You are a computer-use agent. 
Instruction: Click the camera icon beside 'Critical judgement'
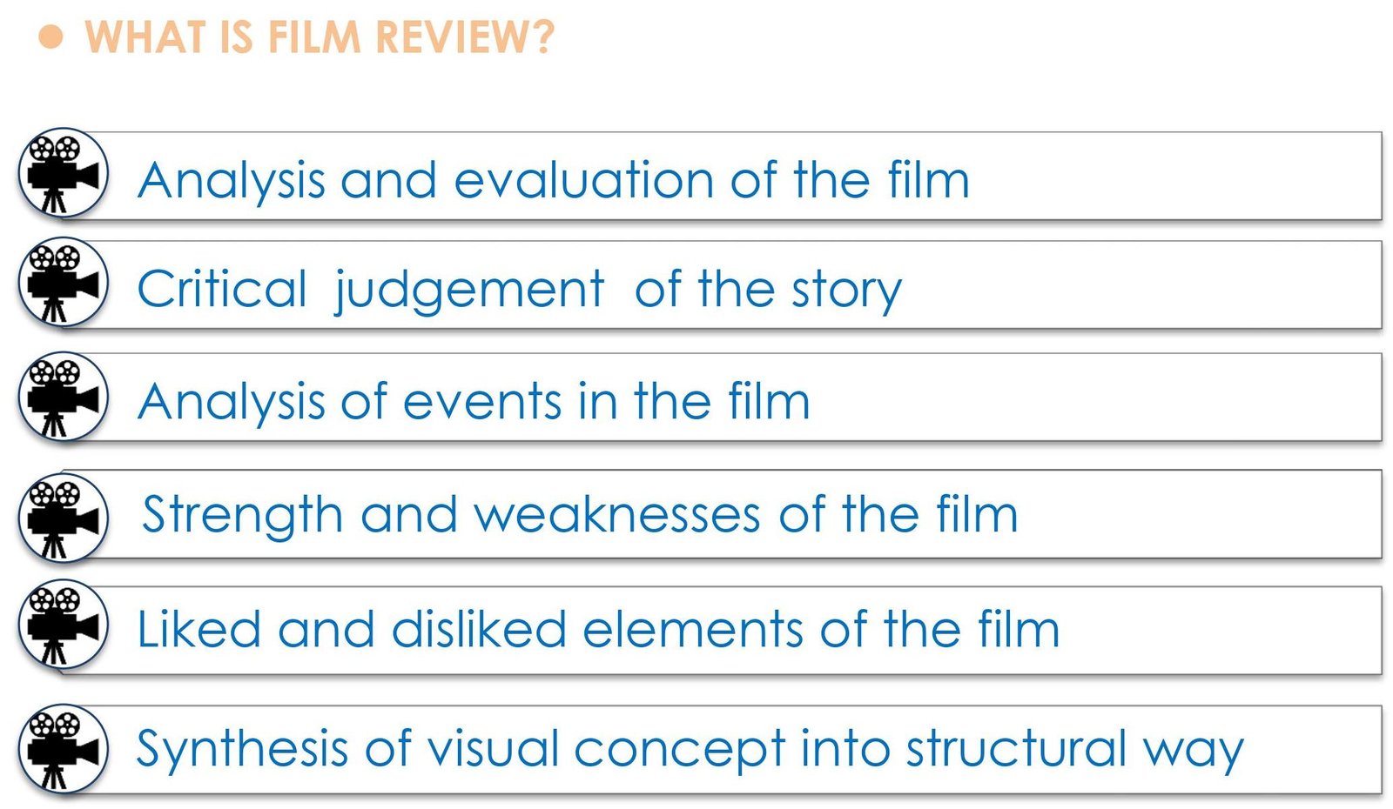pyautogui.click(x=63, y=282)
